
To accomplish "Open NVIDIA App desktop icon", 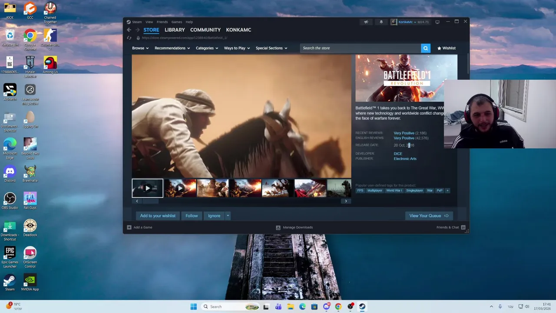I will click(30, 282).
